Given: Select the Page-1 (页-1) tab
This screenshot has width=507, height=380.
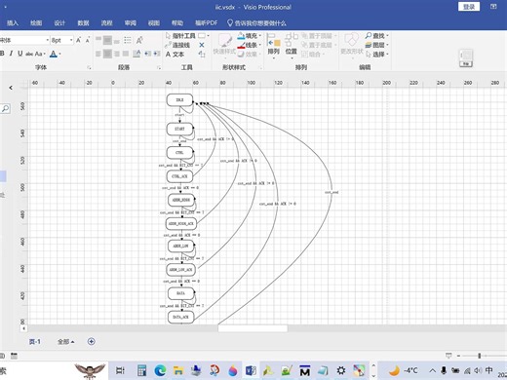Looking at the screenshot, I should (35, 342).
